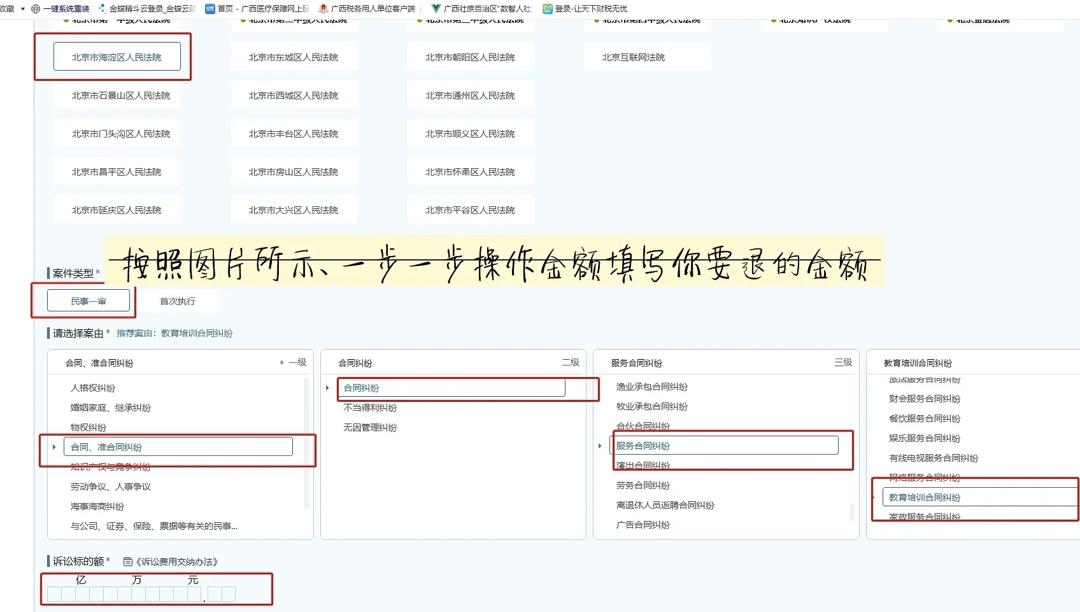Toggle the arrow beside 服务合同纠纷 in level three
1080x612 pixels.
click(600, 446)
